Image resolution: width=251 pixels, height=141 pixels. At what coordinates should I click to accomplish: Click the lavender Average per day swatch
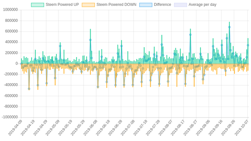(x=180, y=5)
